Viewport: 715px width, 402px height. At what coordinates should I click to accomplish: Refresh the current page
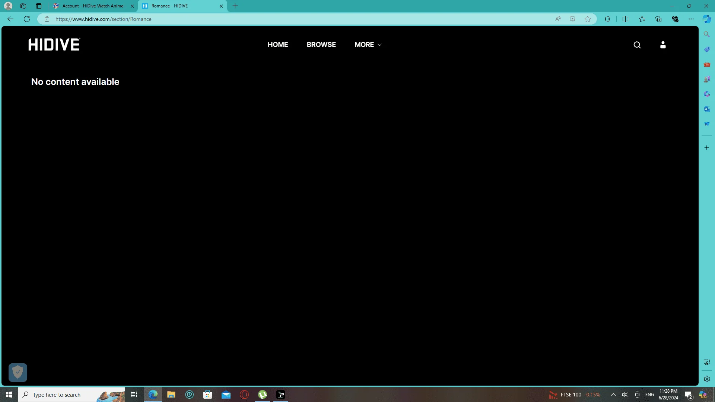coord(27,19)
